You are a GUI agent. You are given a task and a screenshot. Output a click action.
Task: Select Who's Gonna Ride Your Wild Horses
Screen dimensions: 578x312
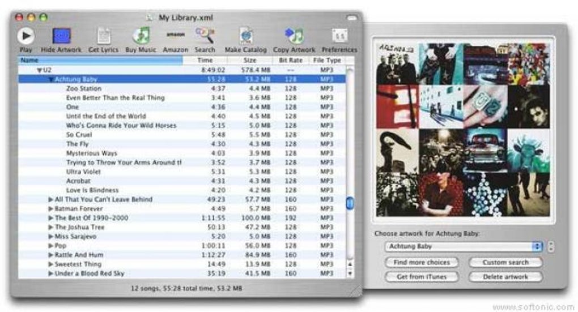182,126
